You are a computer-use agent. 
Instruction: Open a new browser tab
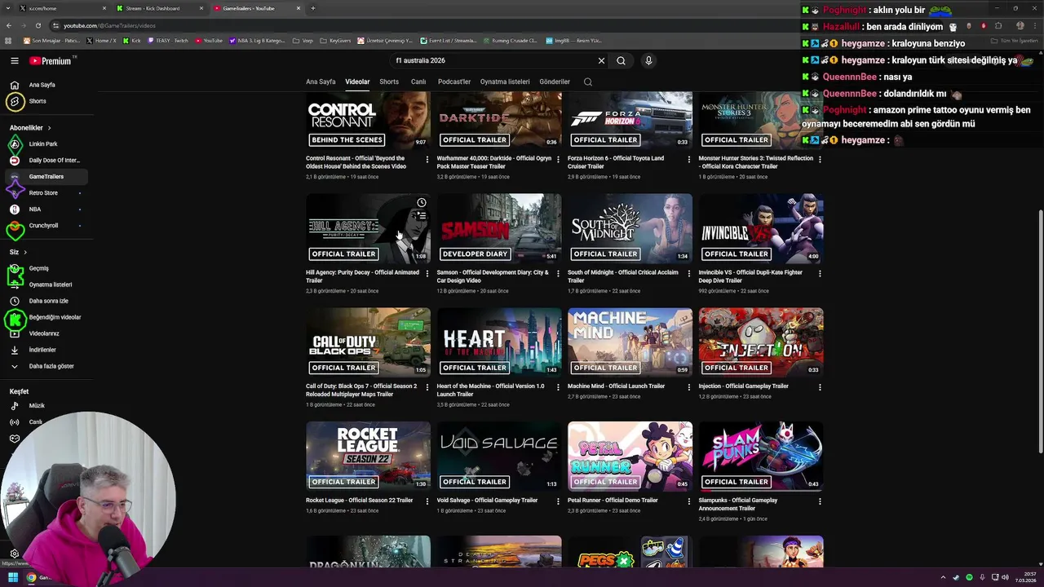point(313,8)
